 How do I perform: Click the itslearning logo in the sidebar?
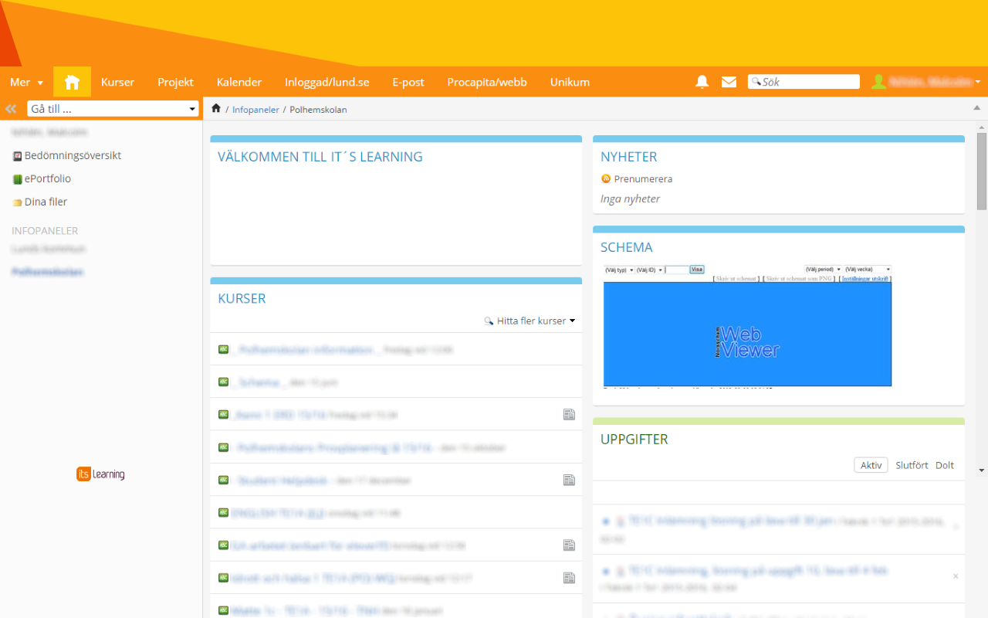pyautogui.click(x=100, y=474)
